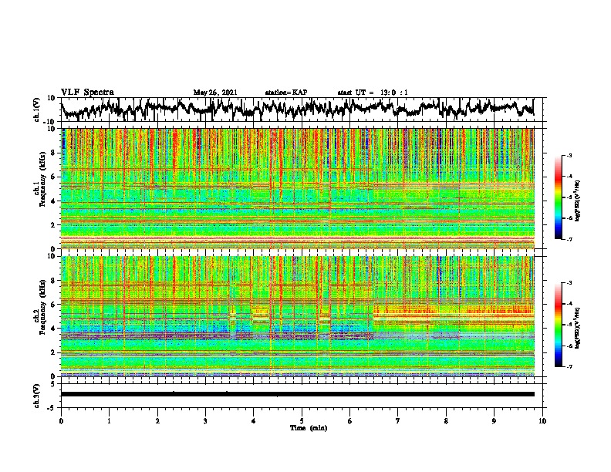
Task: Click time axis tick label "0"
Action: coord(61,421)
